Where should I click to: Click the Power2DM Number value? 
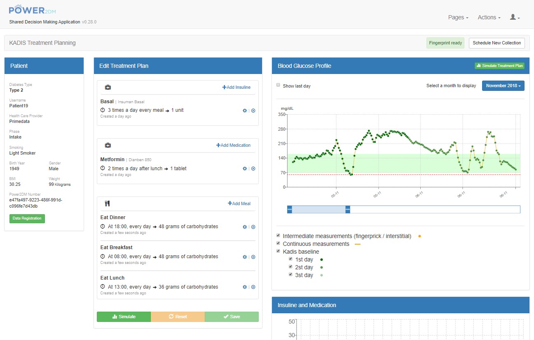click(36, 203)
